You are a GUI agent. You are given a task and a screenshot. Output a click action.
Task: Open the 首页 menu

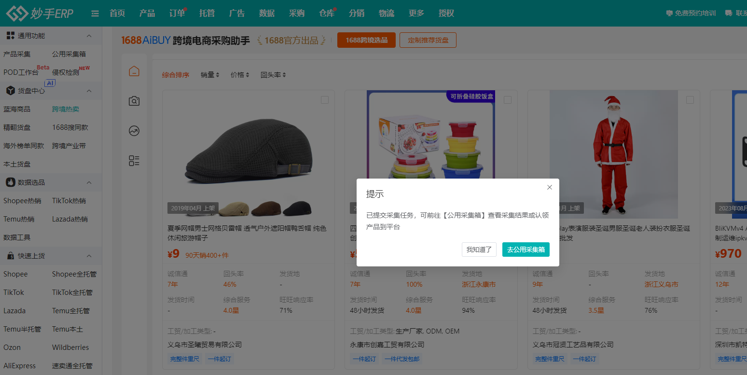pos(117,14)
